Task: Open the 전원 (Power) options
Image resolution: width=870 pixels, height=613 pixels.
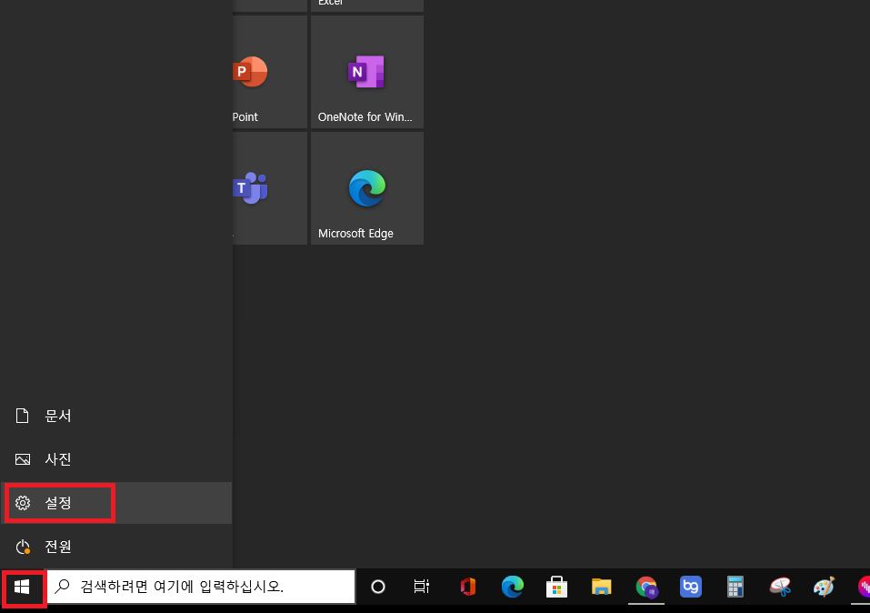Action: click(x=116, y=547)
